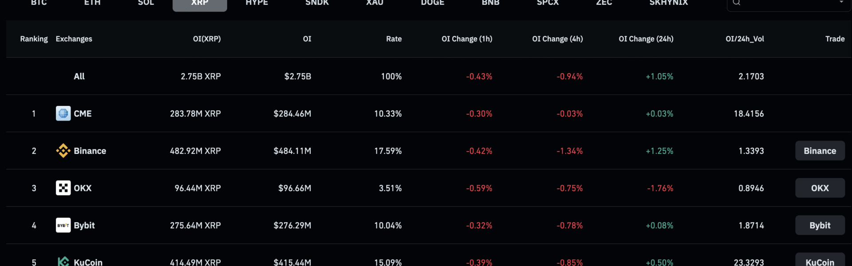Sort by OI/24h_Vol column header
Screen dimensions: 852x266
coord(745,39)
